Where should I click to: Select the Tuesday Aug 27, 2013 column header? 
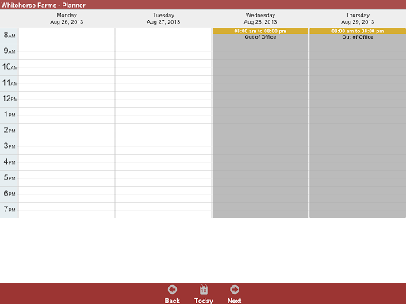(x=163, y=18)
